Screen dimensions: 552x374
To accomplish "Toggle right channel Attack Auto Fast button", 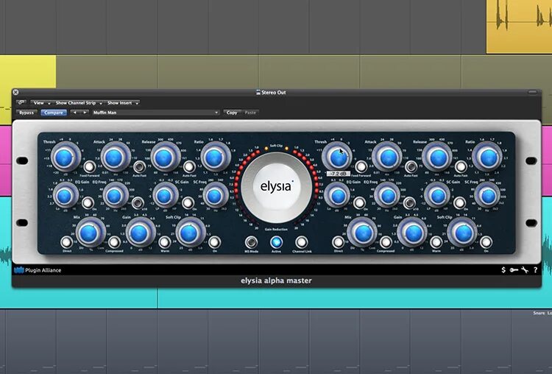I will [411, 166].
